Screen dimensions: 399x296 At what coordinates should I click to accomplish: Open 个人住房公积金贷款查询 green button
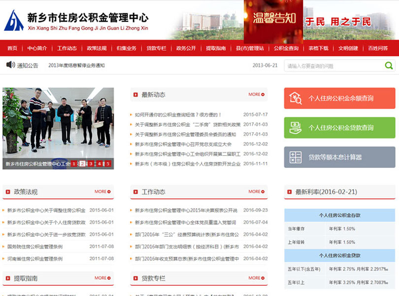(x=339, y=128)
